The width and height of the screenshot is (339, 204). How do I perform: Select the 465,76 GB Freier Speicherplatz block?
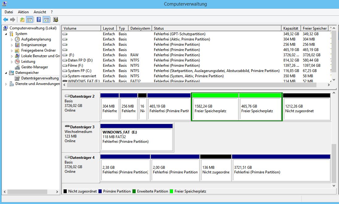pos(260,107)
